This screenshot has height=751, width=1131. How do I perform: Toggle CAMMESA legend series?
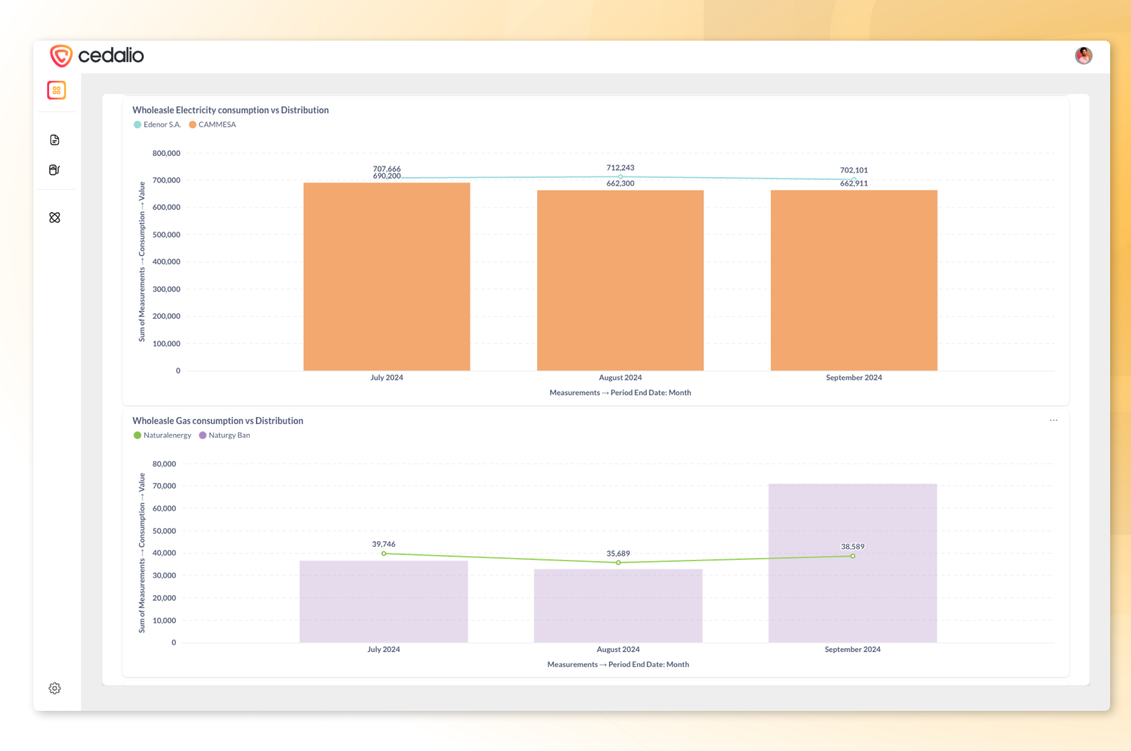pyautogui.click(x=213, y=125)
